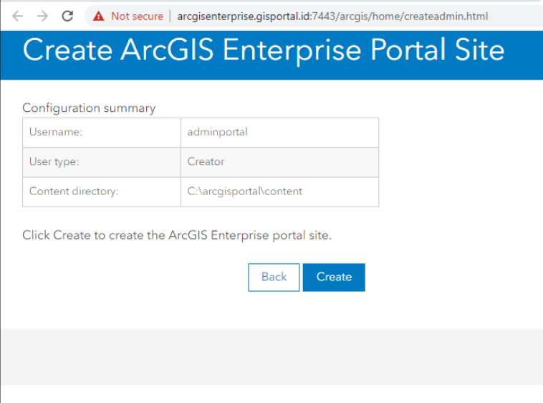Click the User type: cell

102,163
